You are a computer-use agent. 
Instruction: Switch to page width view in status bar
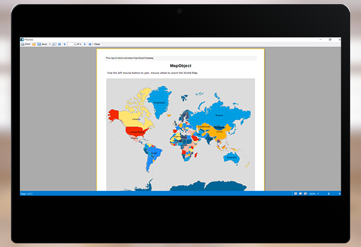301,193
